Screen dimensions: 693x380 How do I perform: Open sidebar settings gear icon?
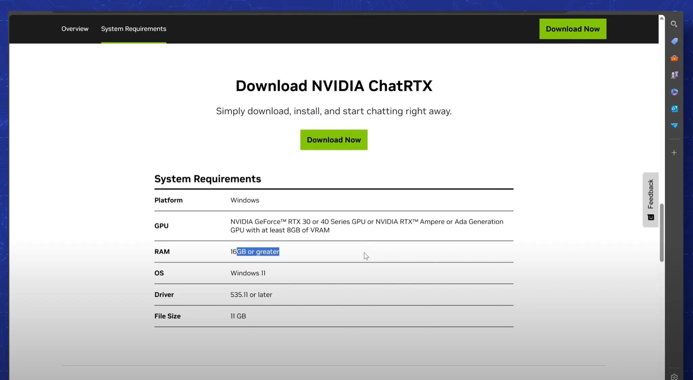pos(674,377)
